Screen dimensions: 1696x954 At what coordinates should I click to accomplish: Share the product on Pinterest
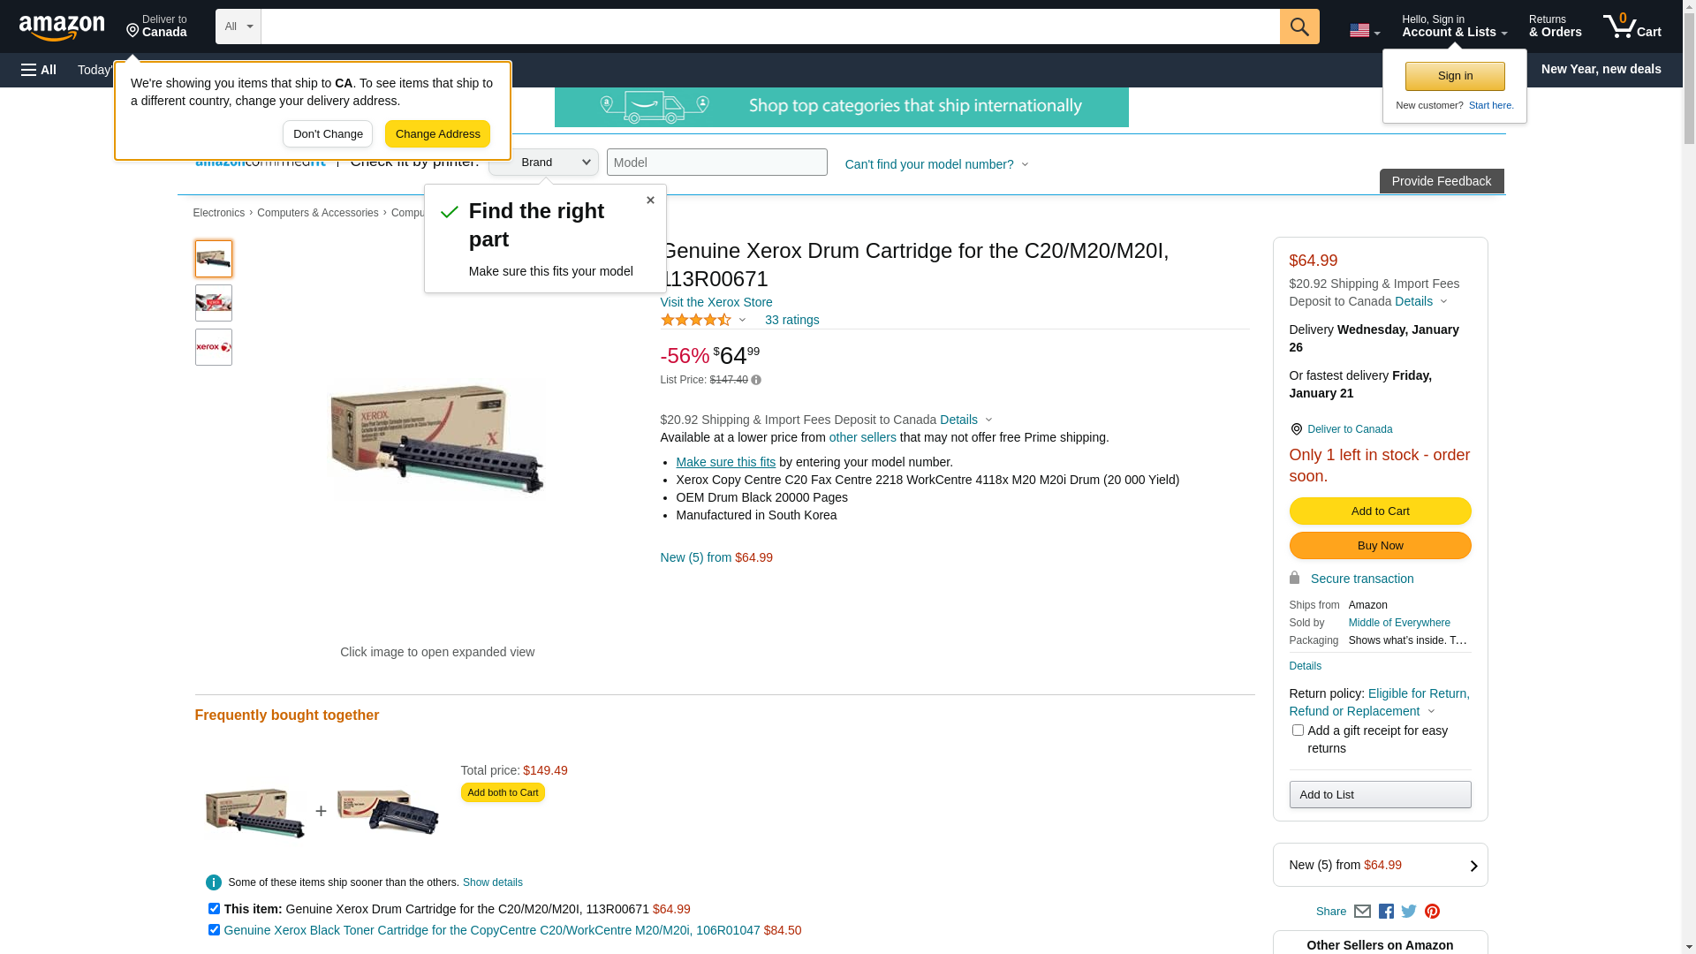tap(1432, 912)
